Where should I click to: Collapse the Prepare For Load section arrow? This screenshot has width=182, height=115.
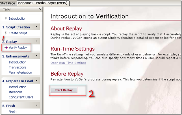pyautogui.click(x=37, y=80)
